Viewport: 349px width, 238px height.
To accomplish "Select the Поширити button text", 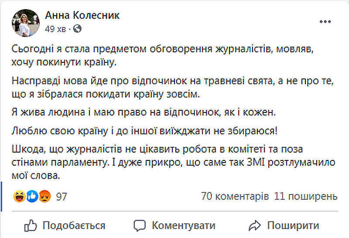I will coord(293,225).
